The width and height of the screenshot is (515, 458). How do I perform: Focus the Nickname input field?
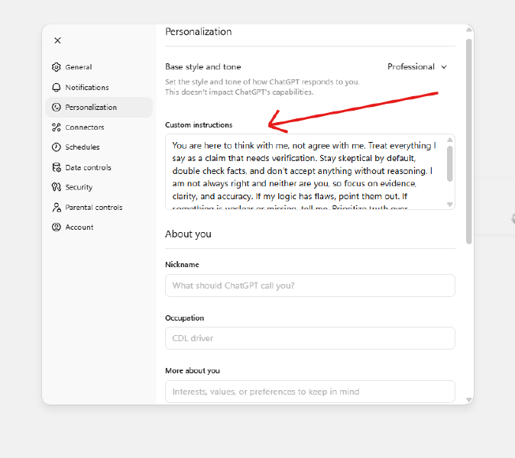309,285
